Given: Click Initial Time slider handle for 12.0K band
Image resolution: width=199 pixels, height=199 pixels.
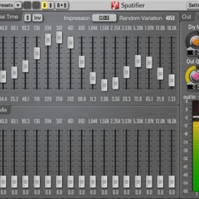Looking at the screenshot, I should 160,74.
